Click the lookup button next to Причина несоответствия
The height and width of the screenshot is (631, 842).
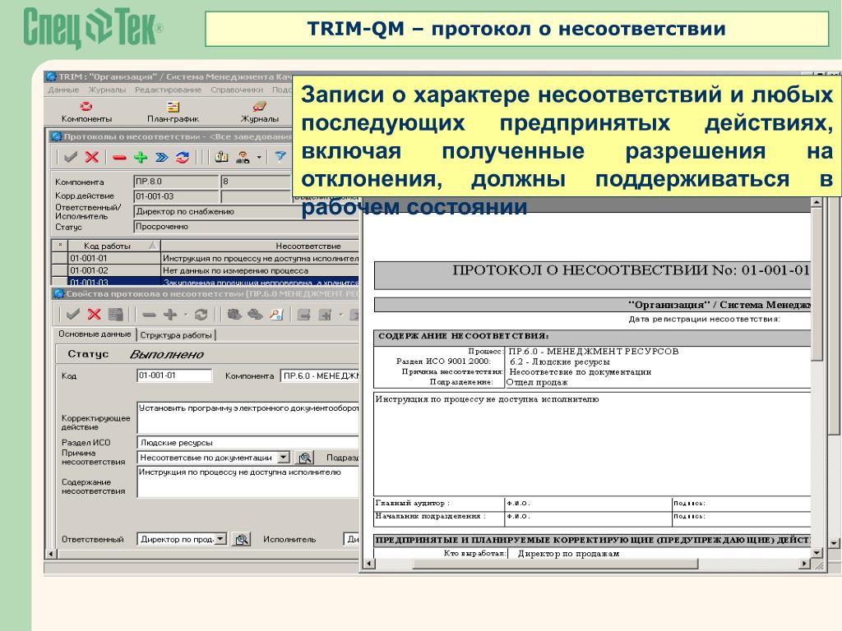tap(305, 458)
